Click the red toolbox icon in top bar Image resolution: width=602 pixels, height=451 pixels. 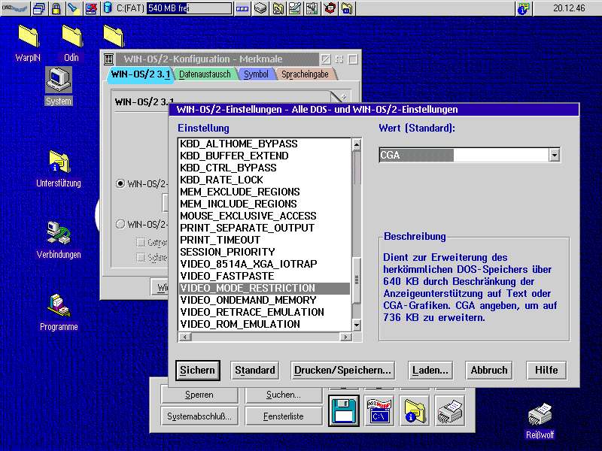[330, 8]
